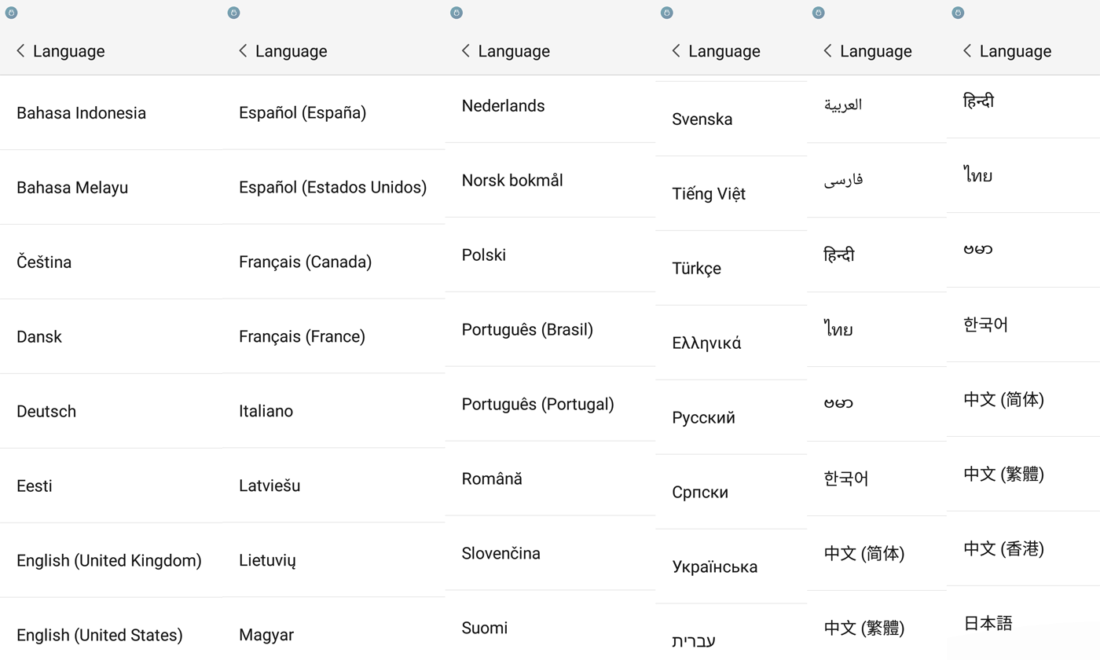Tap round status icon above the Bahasa Indonesia panel
The image size is (1100, 660).
tap(11, 13)
